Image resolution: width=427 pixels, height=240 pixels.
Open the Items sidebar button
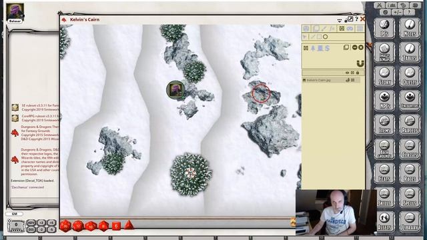tap(384, 125)
